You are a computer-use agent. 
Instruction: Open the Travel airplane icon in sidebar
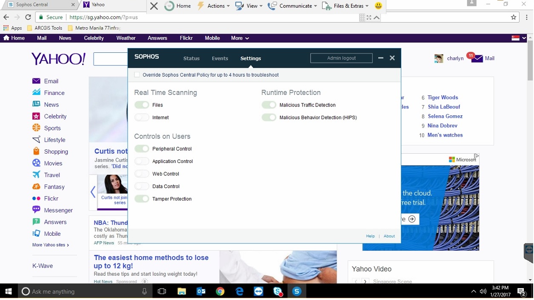point(36,175)
